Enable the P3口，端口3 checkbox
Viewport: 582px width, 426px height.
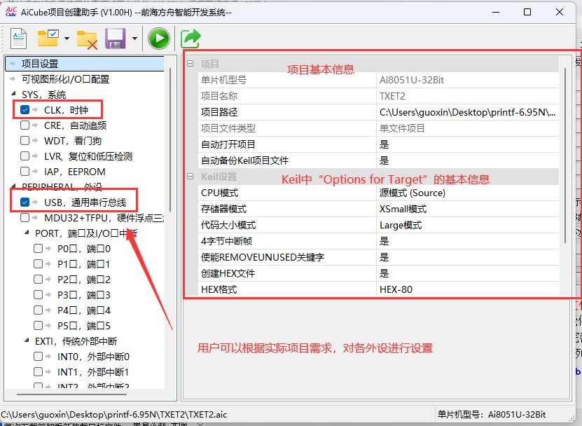tap(39, 294)
